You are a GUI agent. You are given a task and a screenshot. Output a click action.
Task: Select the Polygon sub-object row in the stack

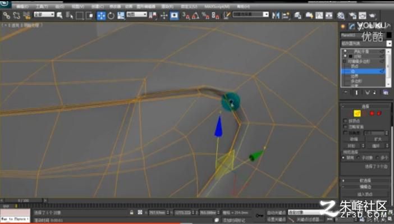pos(363,81)
